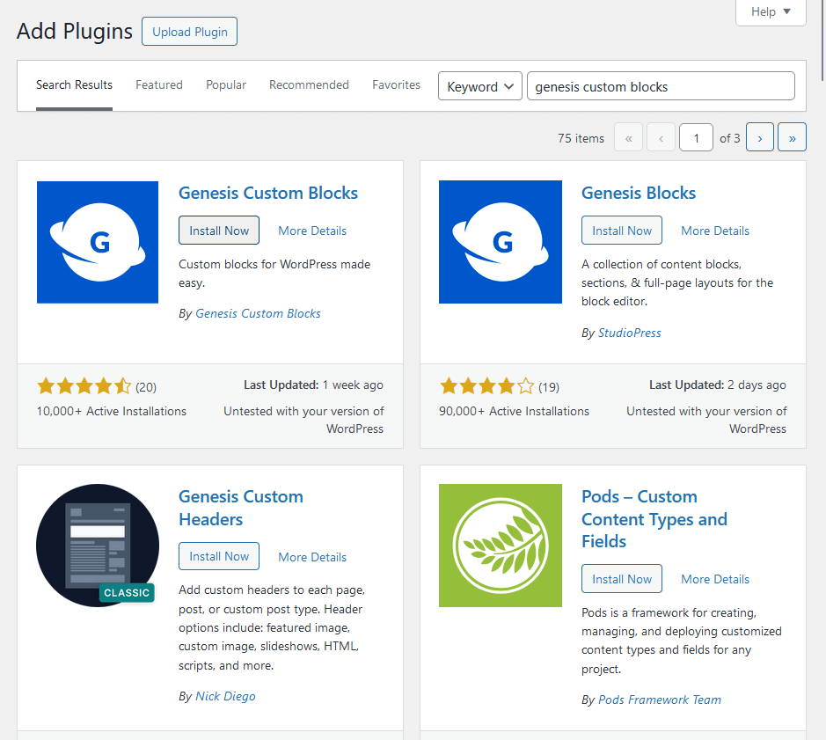The image size is (826, 740).
Task: Open the Genesis Custom Headers title link
Action: click(x=241, y=508)
